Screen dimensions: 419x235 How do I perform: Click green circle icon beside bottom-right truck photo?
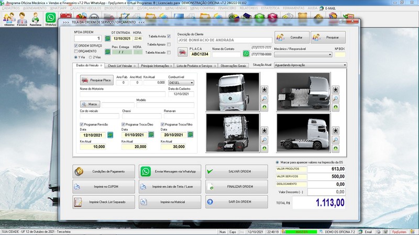(335, 149)
